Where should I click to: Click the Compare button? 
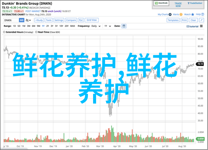point(71,20)
